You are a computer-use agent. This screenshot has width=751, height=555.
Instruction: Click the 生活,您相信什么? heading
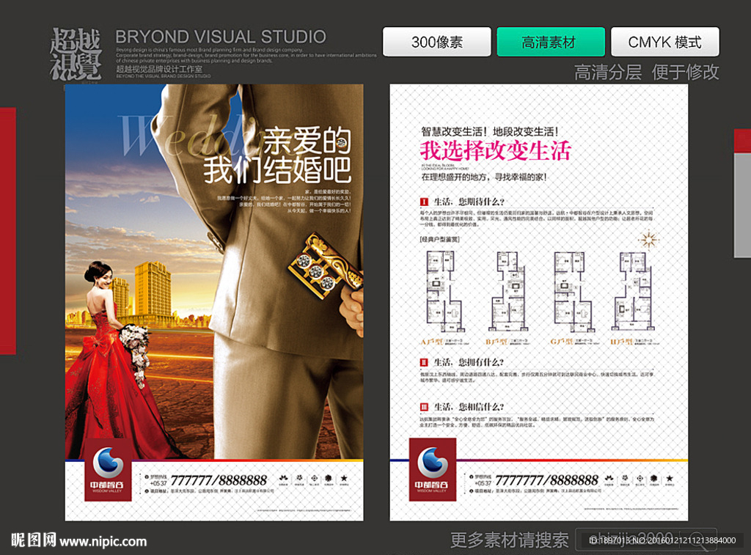click(469, 407)
